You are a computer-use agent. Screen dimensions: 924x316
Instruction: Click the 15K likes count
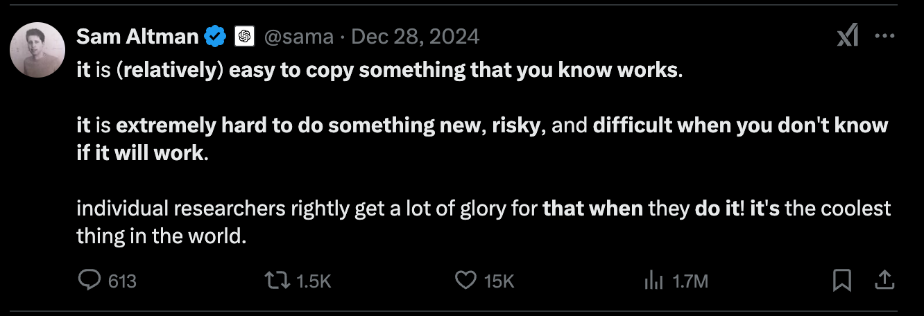coord(499,281)
